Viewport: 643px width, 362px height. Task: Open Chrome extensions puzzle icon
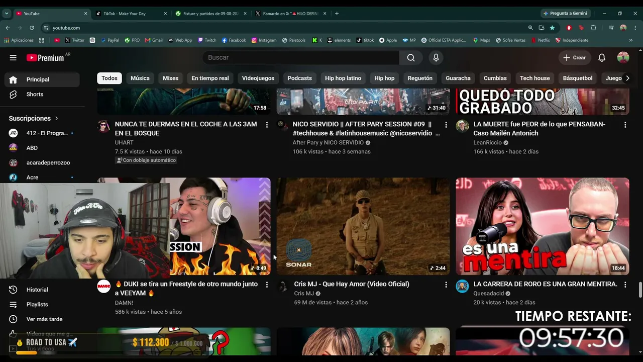(593, 28)
